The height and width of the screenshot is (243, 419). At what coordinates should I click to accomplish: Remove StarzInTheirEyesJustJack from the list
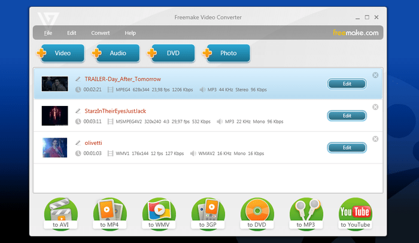[375, 107]
